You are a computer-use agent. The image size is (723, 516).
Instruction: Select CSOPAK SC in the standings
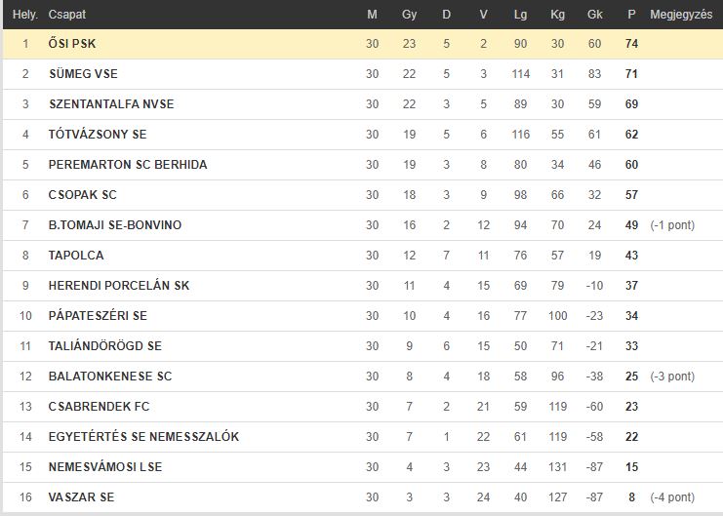(x=83, y=194)
